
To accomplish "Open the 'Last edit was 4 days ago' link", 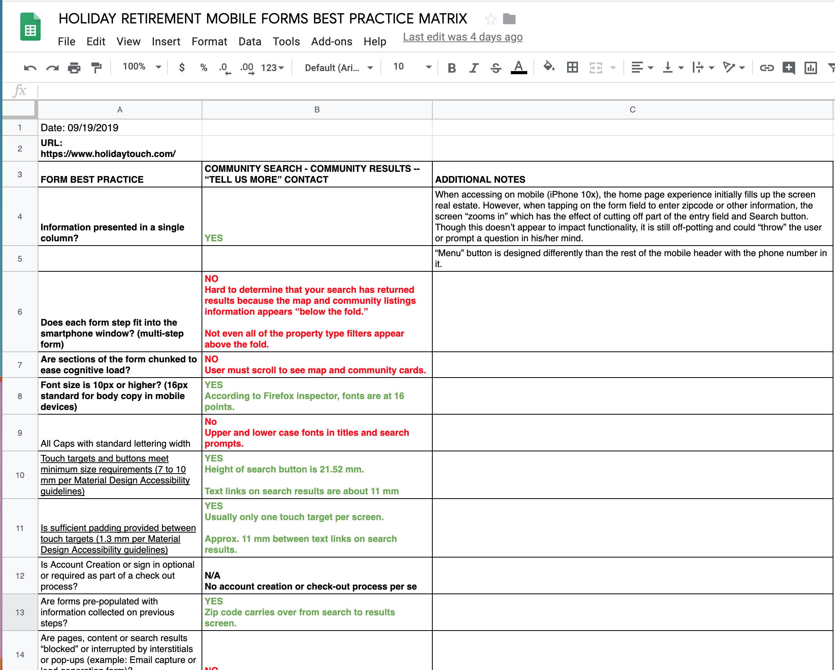I will coord(463,37).
